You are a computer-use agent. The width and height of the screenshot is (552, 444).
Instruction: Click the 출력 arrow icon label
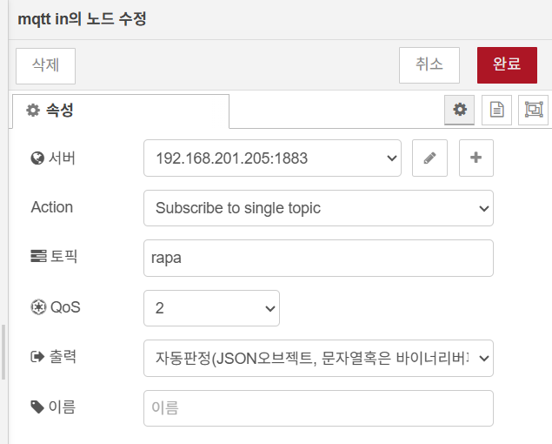pyautogui.click(x=37, y=357)
